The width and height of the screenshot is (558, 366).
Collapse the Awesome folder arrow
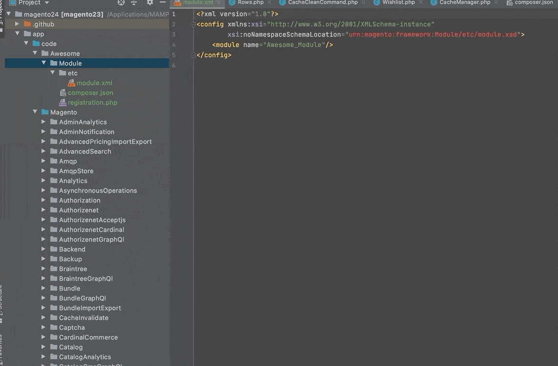click(x=35, y=53)
